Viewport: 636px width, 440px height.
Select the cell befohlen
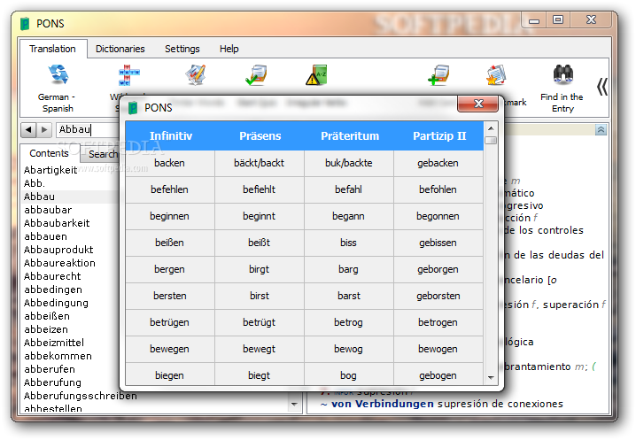(438, 189)
